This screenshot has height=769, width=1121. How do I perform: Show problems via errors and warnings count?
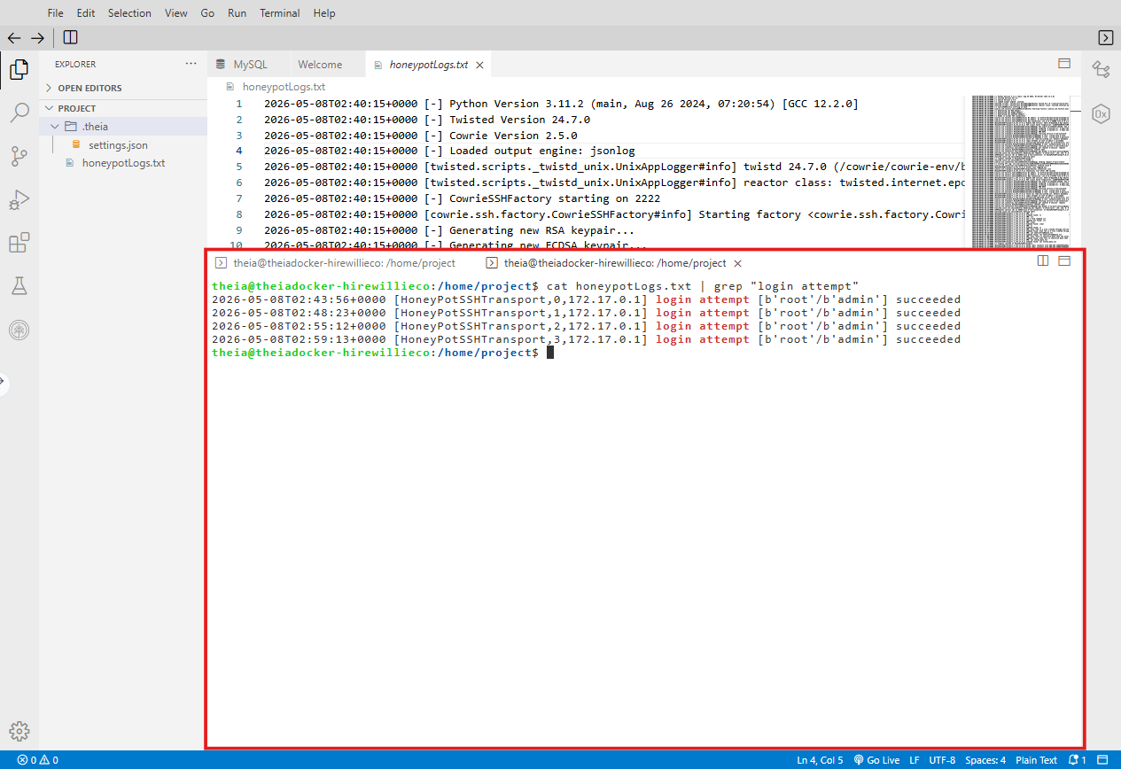pyautogui.click(x=37, y=760)
